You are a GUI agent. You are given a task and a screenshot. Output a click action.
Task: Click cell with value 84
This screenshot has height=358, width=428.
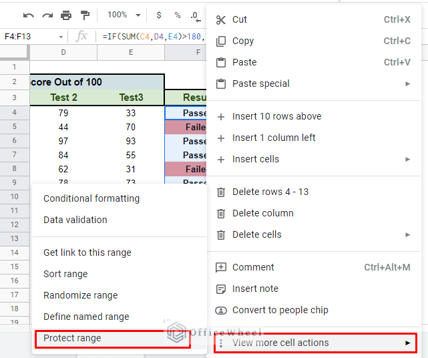63,155
